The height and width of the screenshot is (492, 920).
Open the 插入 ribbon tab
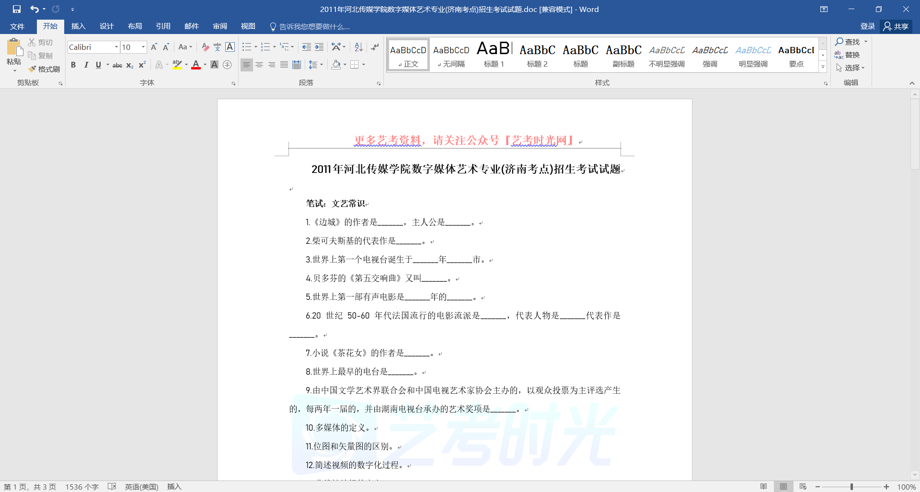click(78, 26)
